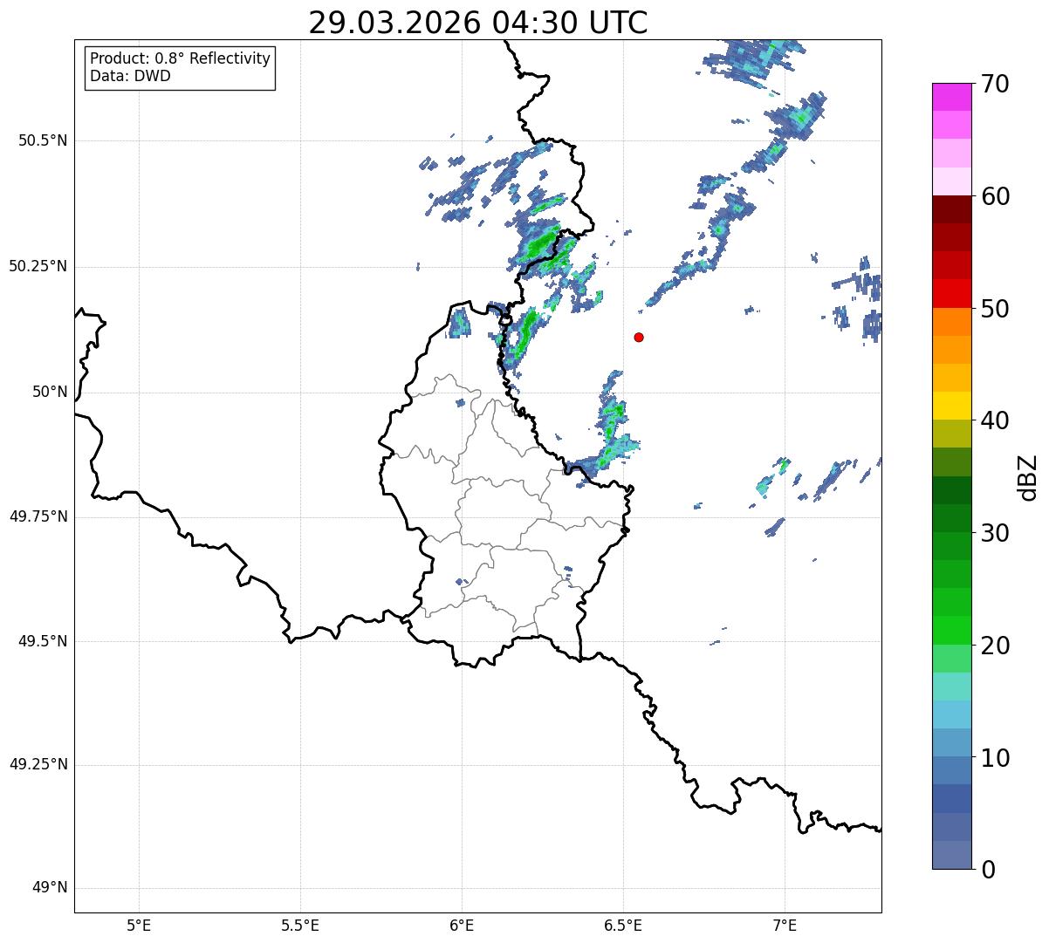Pick the light green swatch just below 20

pyautogui.click(x=952, y=659)
